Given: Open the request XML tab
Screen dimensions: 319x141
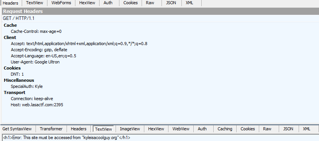Looking at the screenshot, I should click(x=190, y=3).
